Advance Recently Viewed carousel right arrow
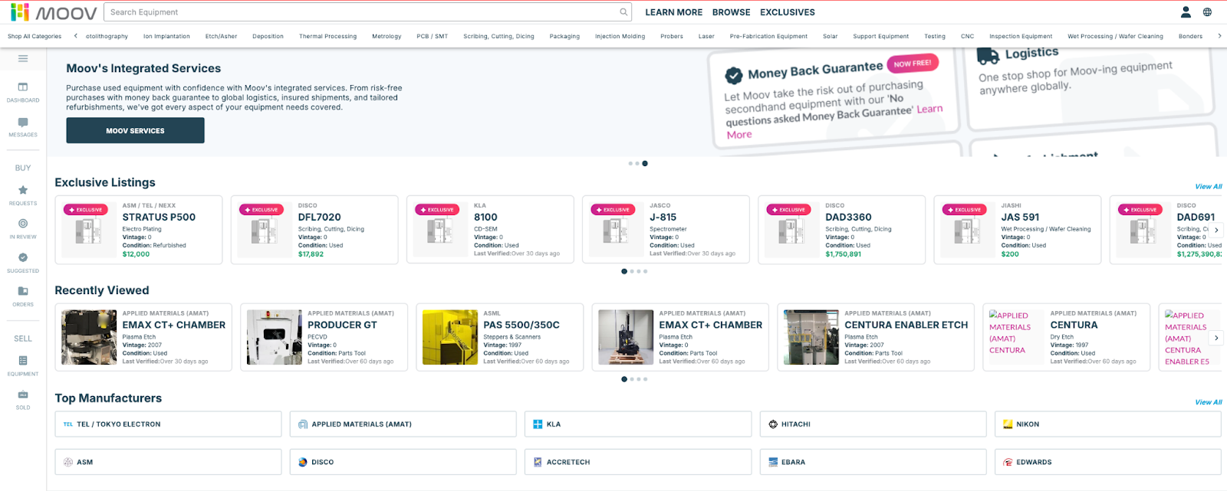 [1216, 338]
